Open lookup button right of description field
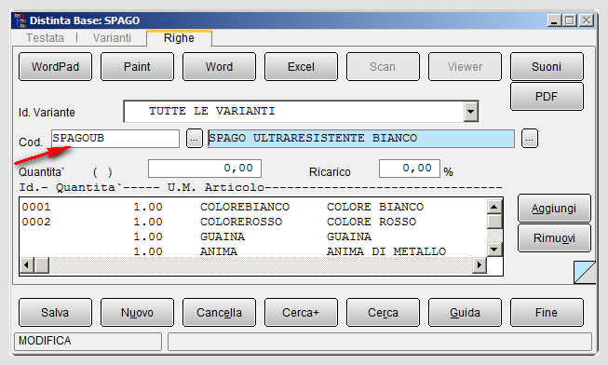Screen dimensions: 608x365 (x=530, y=139)
